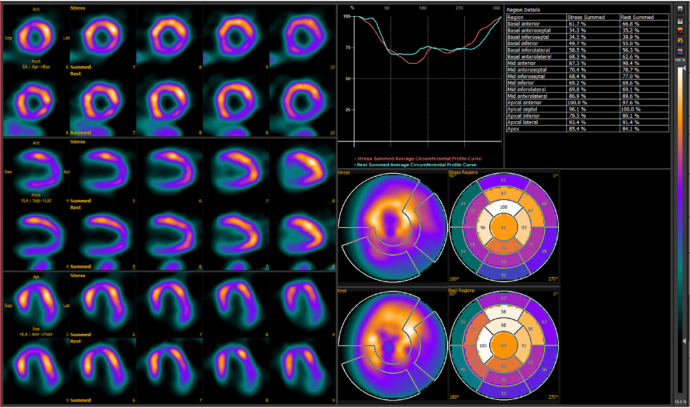Click Rest Summed Average Circumferential Profile legend
This screenshot has width=690, height=408.
[417, 165]
